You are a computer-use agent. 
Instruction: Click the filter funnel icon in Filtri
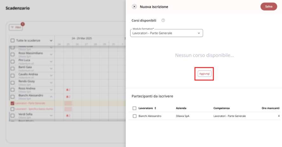(x=12, y=28)
